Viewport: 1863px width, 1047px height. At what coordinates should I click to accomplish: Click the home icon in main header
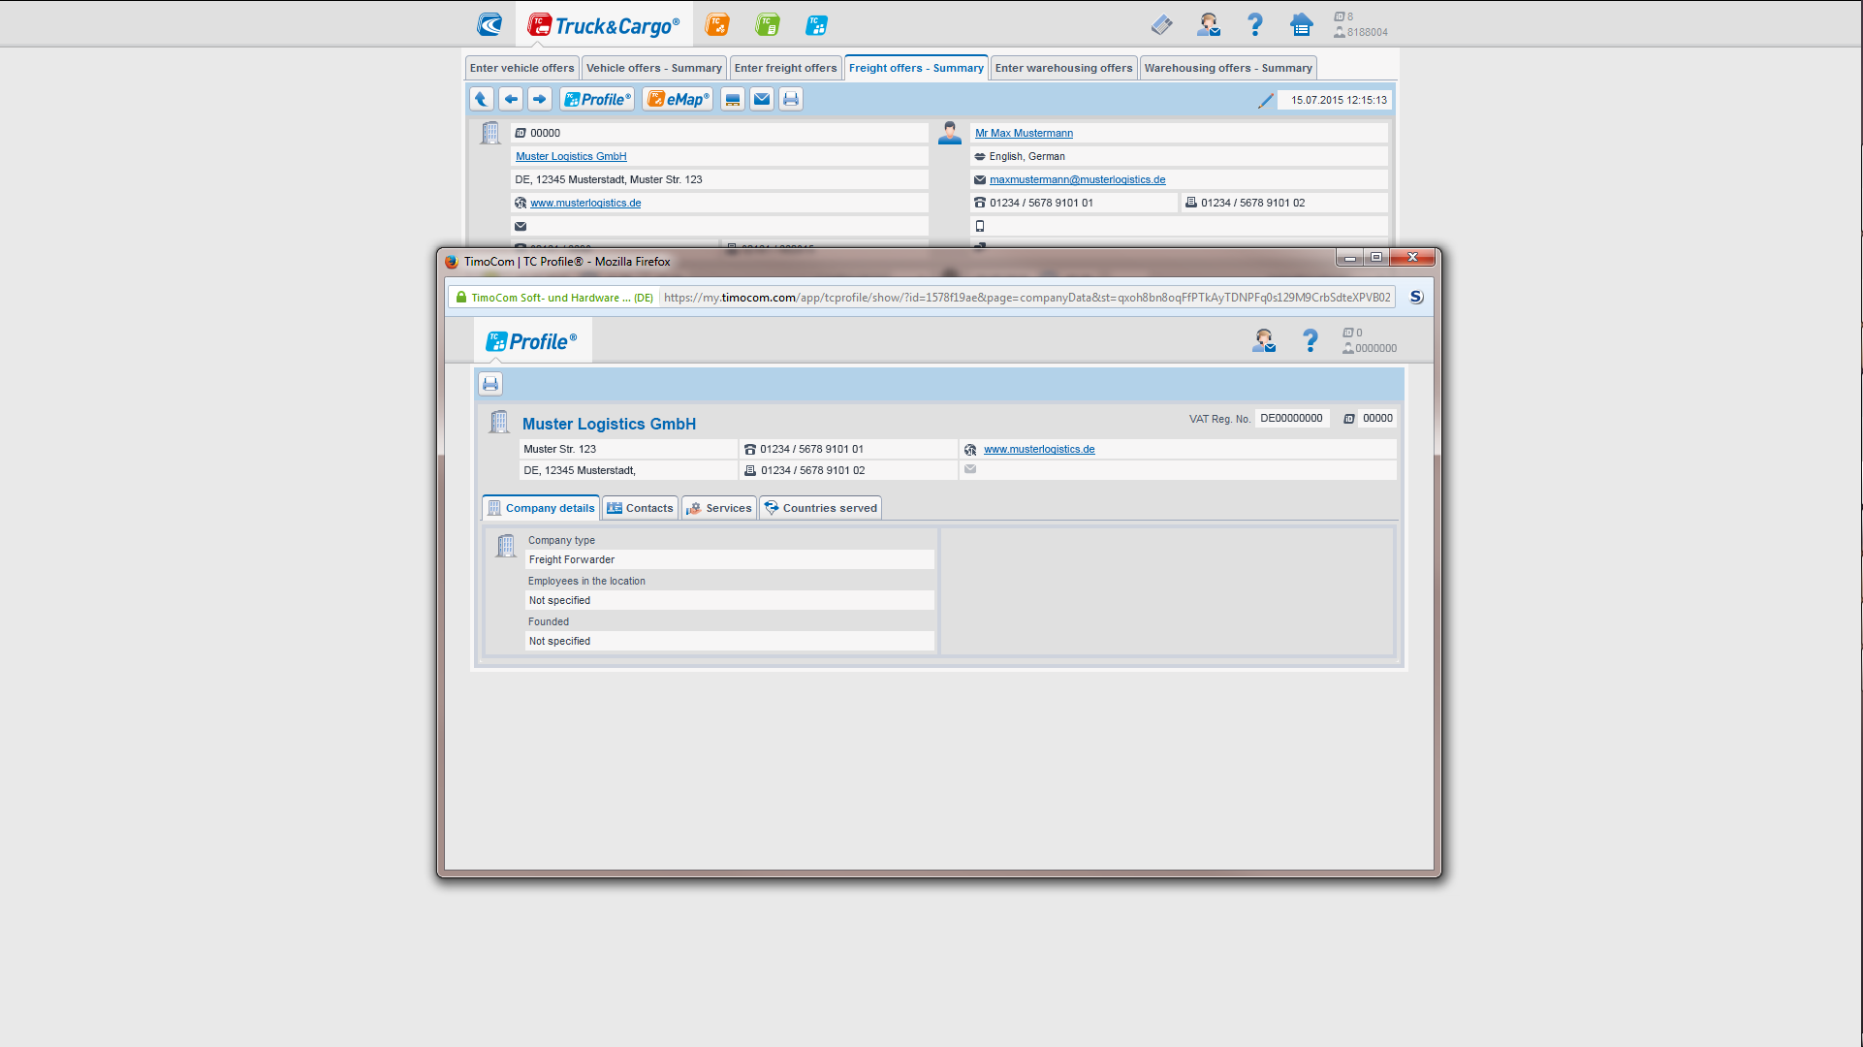click(x=1302, y=25)
